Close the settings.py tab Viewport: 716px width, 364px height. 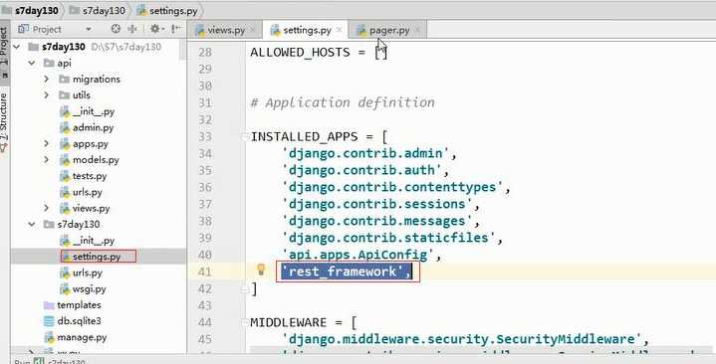pos(339,30)
